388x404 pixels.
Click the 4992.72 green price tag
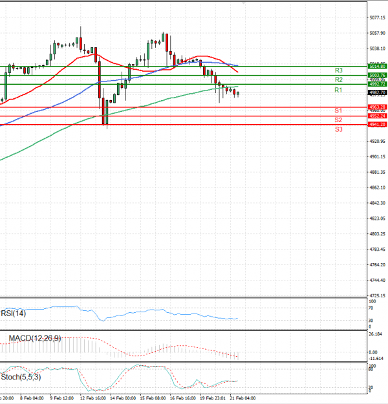377,84
